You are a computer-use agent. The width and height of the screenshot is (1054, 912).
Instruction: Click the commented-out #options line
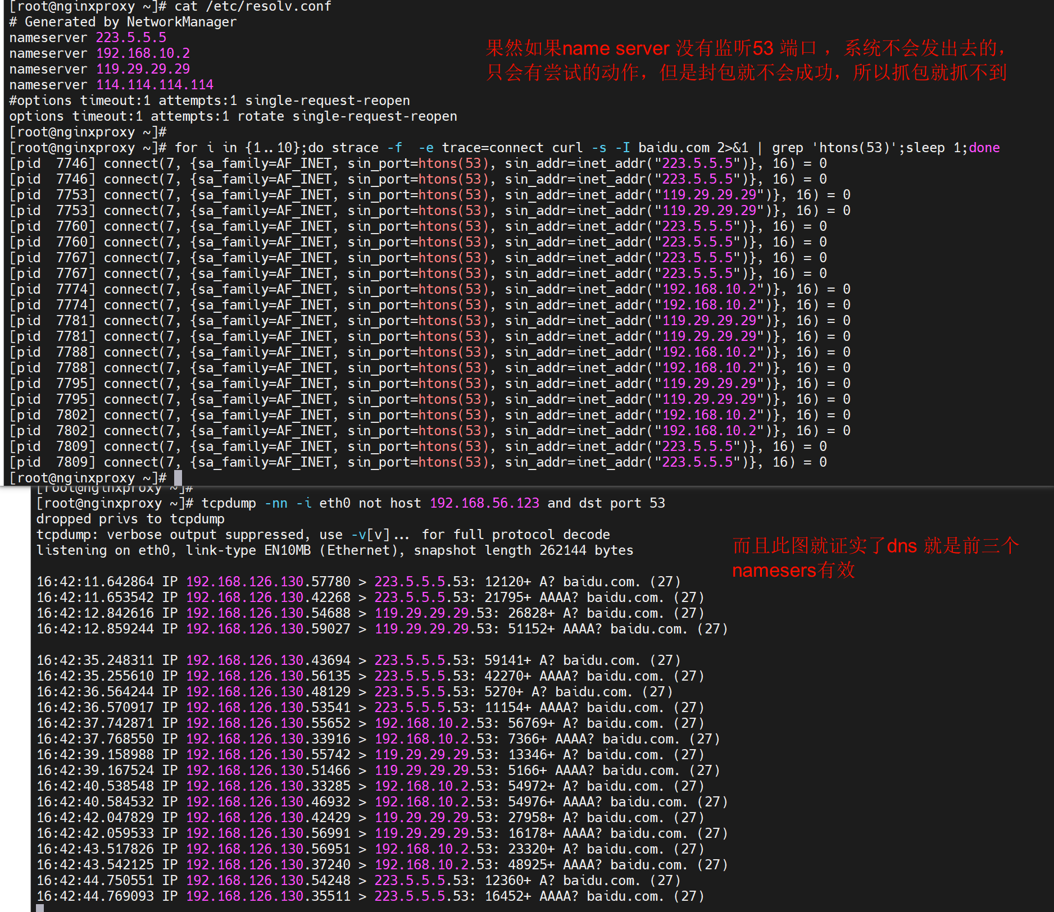[209, 101]
